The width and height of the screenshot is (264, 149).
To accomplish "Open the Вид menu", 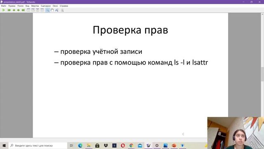I will pyautogui.click(x=27, y=6).
